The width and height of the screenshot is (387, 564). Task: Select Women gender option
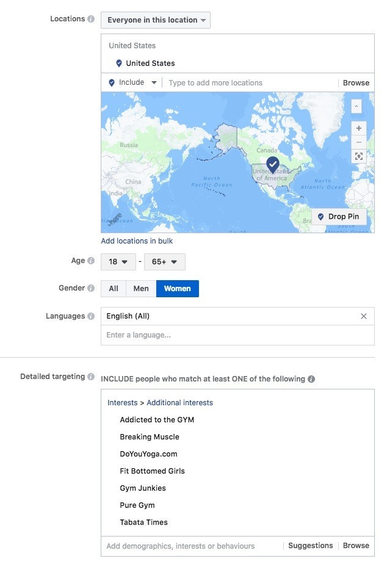point(177,289)
